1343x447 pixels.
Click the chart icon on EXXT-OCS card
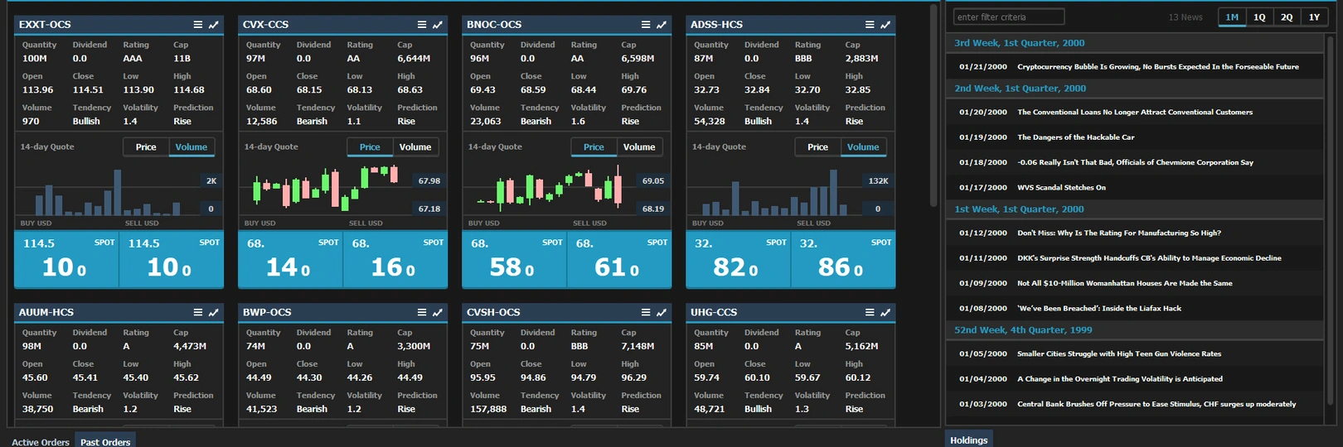click(214, 25)
